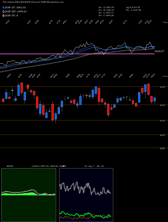Image resolution: width=168 pixels, height=222 pixels.
Task: Click the Pre C: 5091.26 close value
Action: (x=106, y=15)
